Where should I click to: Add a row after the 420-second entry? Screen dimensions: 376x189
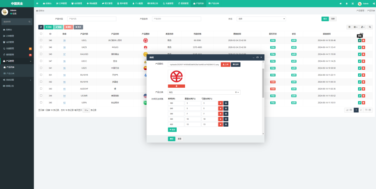point(226,124)
